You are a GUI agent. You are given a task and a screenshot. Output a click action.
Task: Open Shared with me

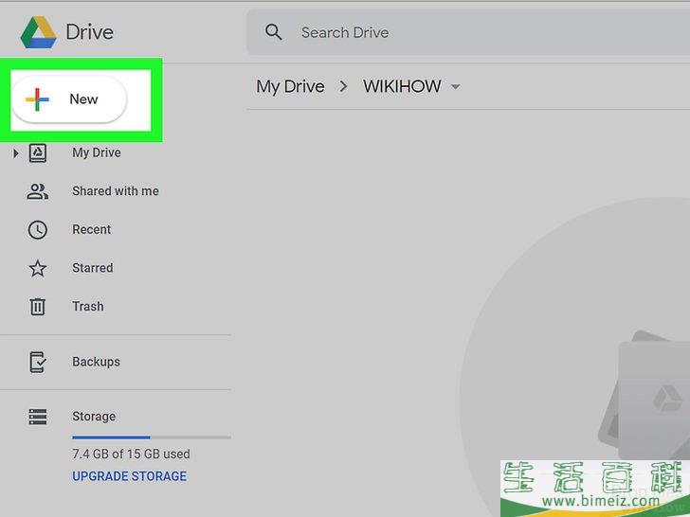(116, 191)
